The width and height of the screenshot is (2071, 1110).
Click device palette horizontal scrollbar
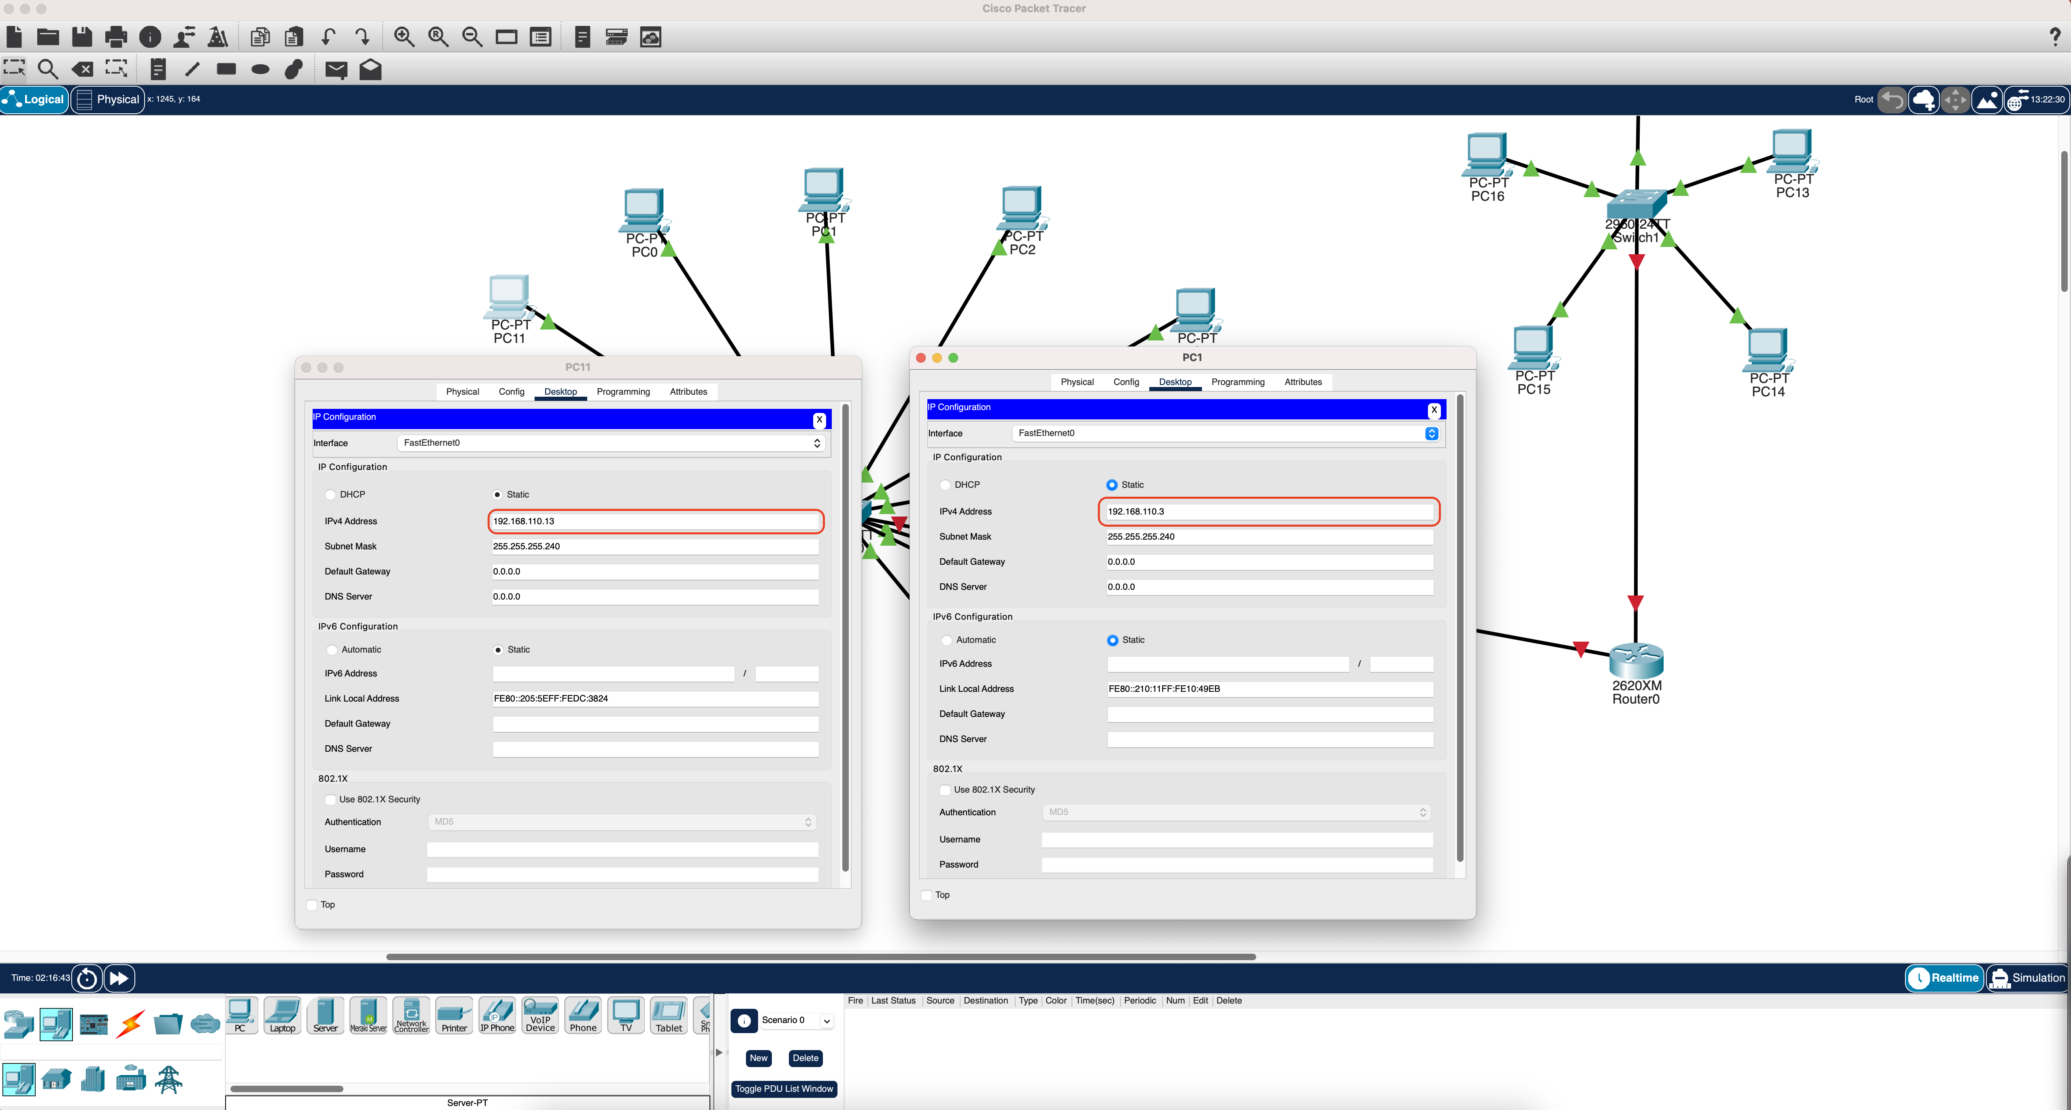[x=286, y=1089]
